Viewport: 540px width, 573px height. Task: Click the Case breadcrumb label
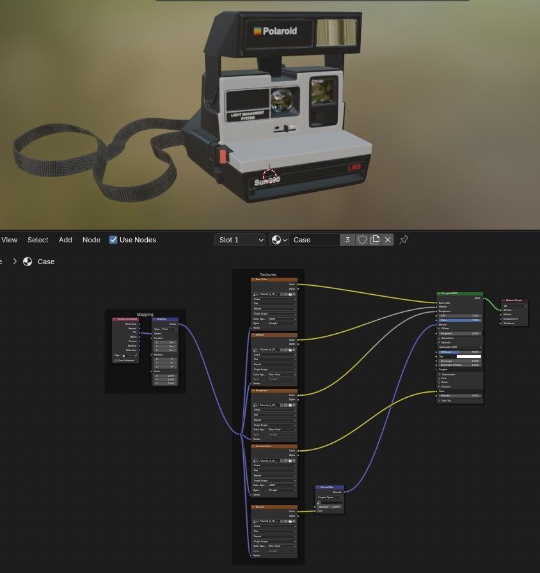click(46, 262)
